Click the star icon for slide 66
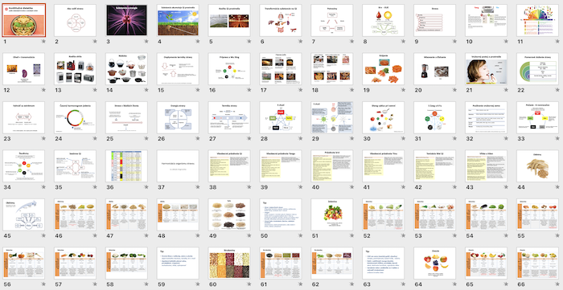The width and height of the screenshot is (563, 290). [557, 284]
